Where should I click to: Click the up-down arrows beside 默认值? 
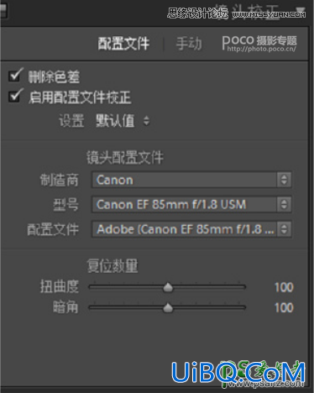[146, 121]
